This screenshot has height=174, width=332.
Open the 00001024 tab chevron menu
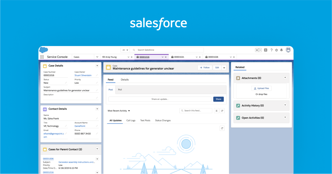click(197, 57)
